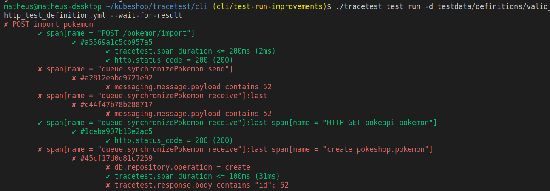This screenshot has height=191, width=550.
Task: Click tracetest.response.body contains "id": 52
Action: 201,185
